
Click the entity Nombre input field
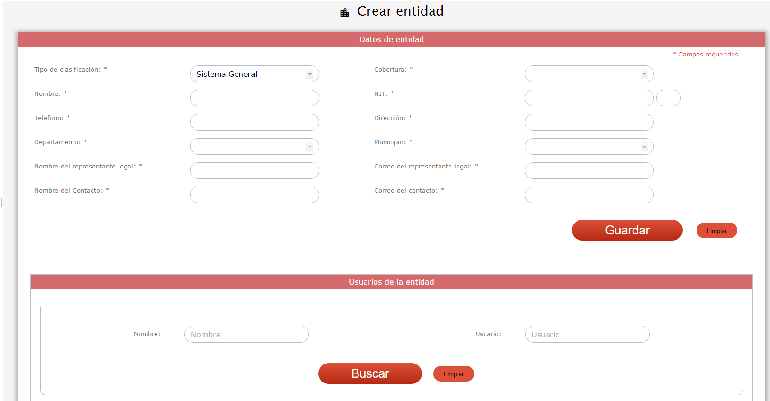[x=254, y=98]
